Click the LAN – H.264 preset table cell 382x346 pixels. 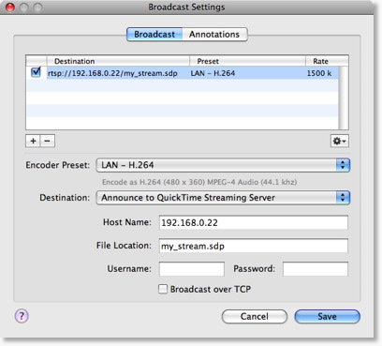tap(247, 73)
